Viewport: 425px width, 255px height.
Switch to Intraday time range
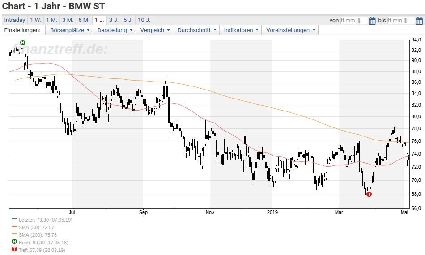click(x=15, y=20)
